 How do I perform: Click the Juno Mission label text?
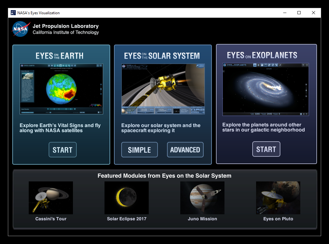point(202,219)
